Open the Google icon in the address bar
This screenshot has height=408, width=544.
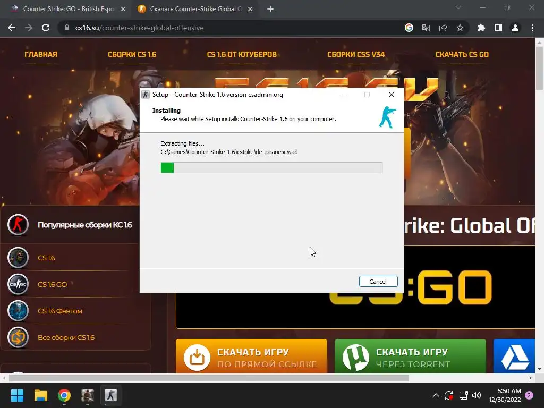[x=409, y=28]
